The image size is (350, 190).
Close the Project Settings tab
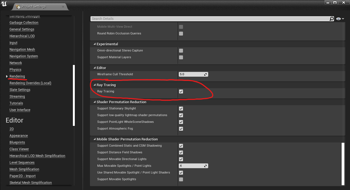click(63, 6)
